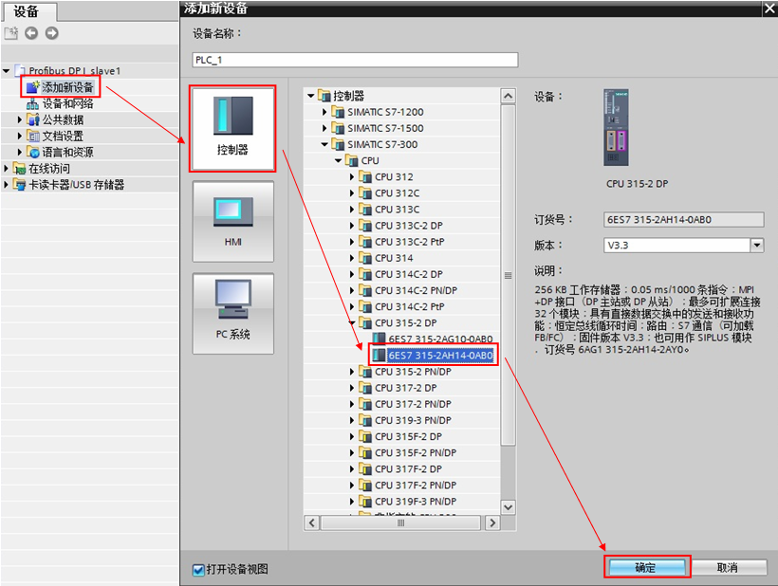Click the back navigation arrow icon
Viewport: 778px width, 586px height.
(31, 33)
